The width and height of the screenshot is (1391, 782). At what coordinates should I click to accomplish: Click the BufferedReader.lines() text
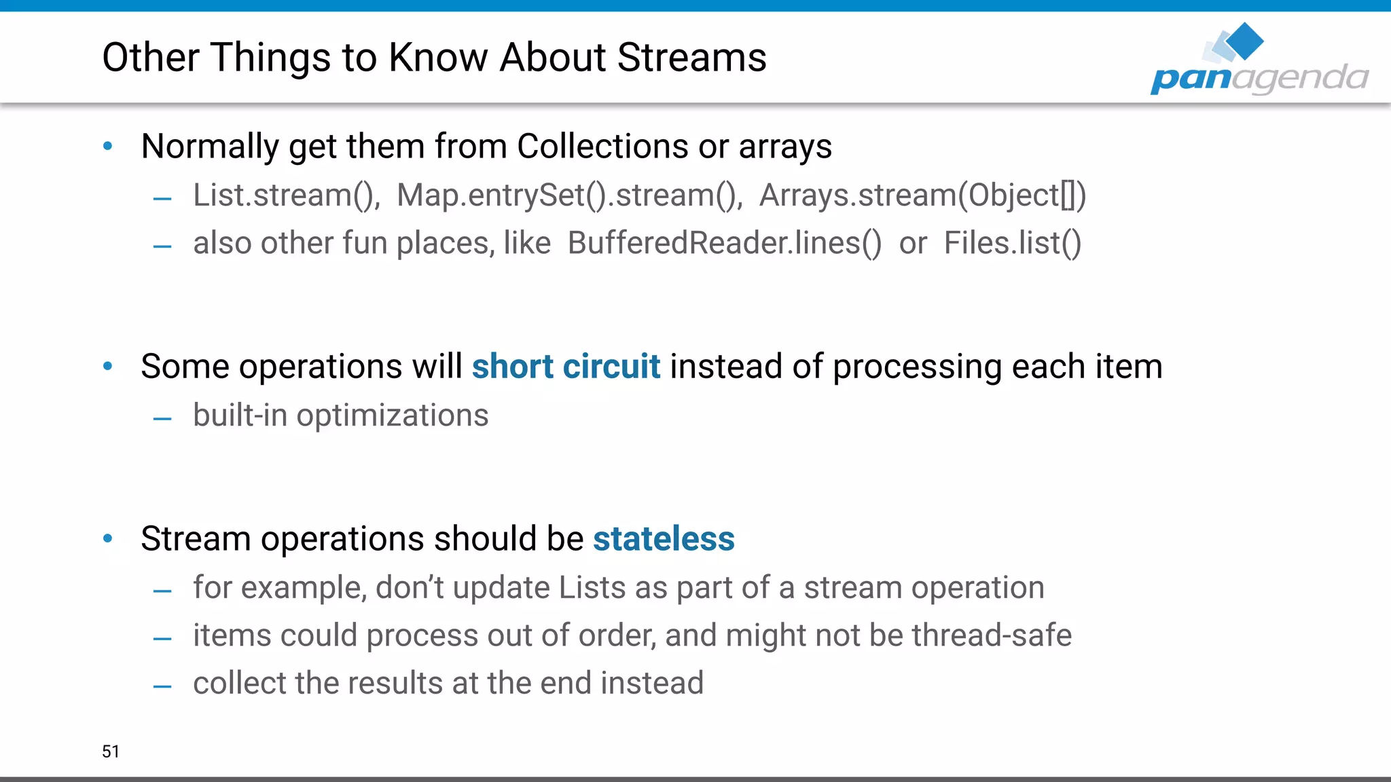[724, 243]
